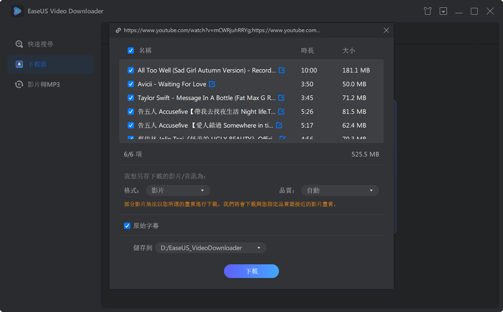This screenshot has height=312, width=503.
Task: Open the skin/theme shirt icon
Action: tap(427, 11)
